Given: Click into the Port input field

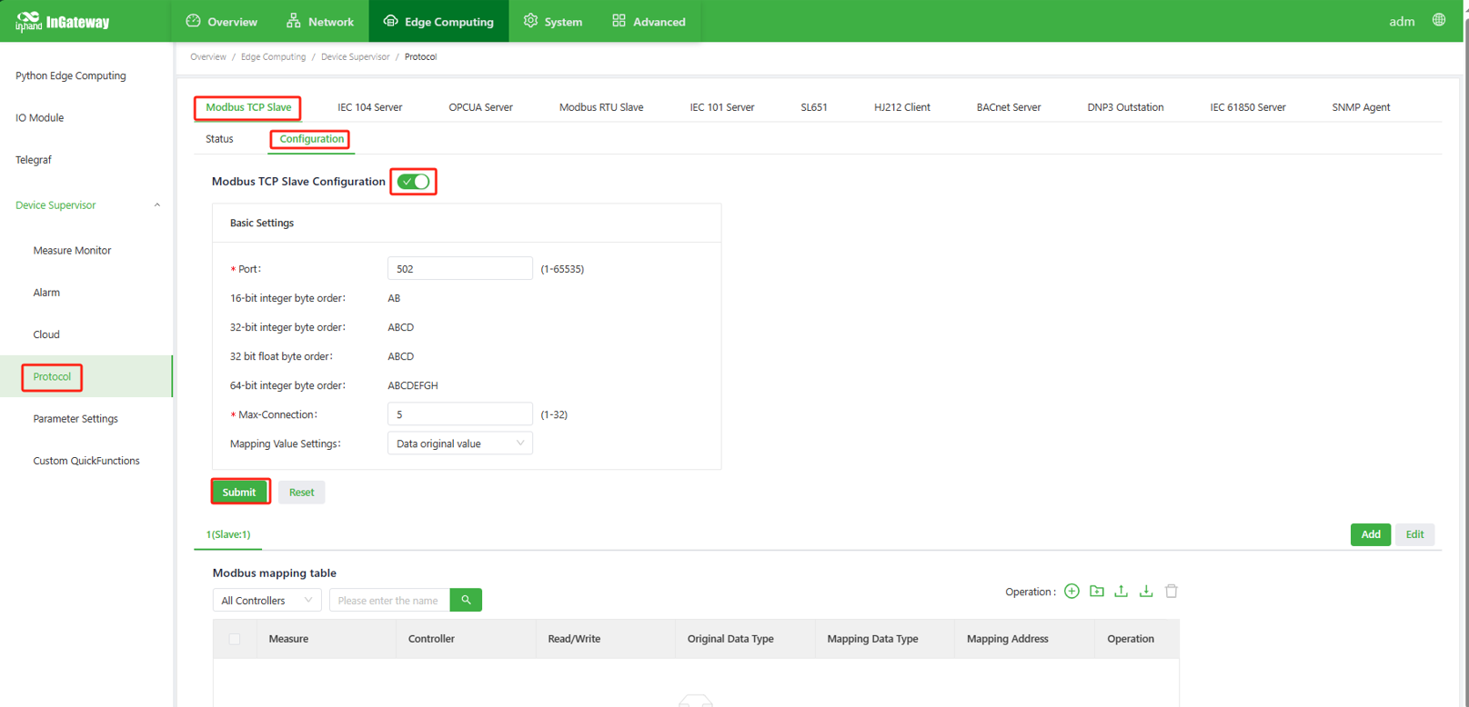Looking at the screenshot, I should 459,269.
